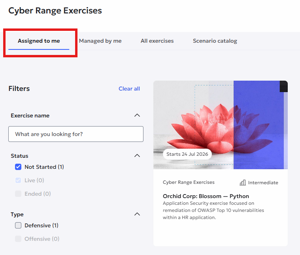The height and width of the screenshot is (255, 300).
Task: Collapse the Type filter chevron
Action: click(137, 214)
